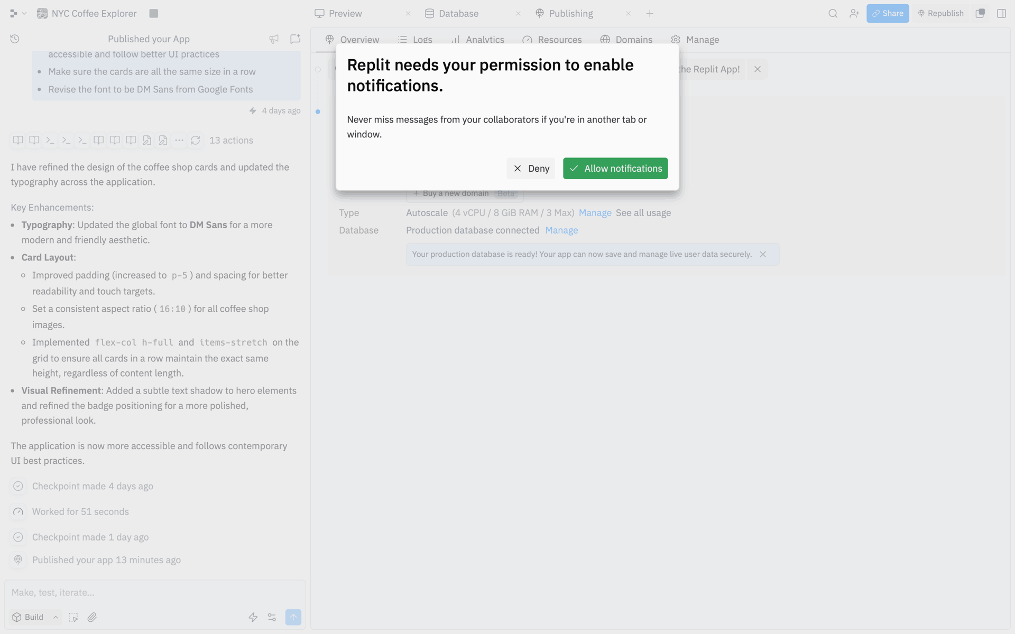
Task: Focus the Make, test, iterate input field
Action: (x=155, y=592)
